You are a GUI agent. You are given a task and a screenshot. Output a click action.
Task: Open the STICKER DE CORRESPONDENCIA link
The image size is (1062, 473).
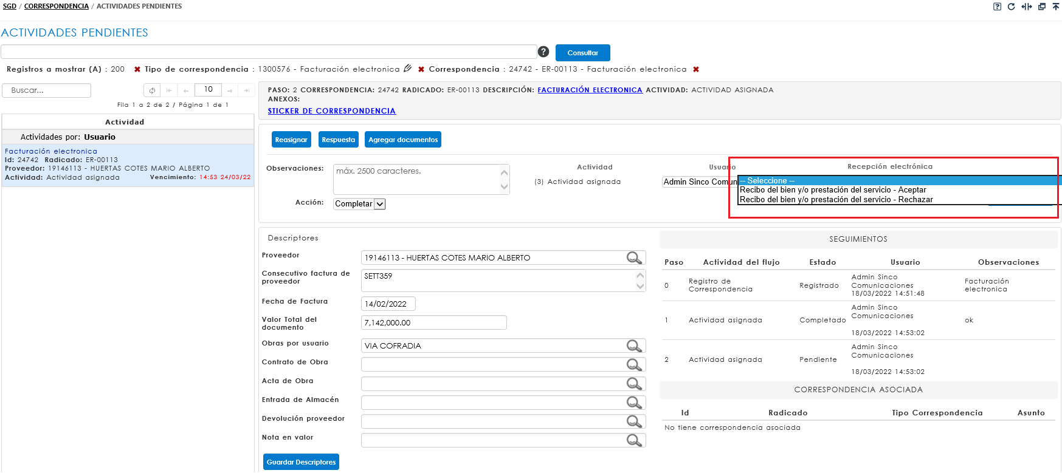click(x=332, y=111)
